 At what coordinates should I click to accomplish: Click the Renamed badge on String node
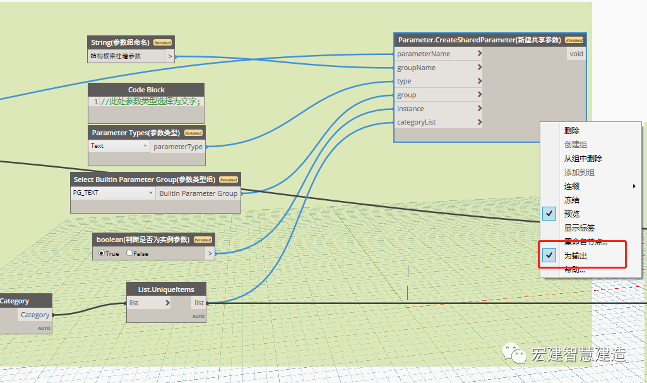(x=163, y=42)
